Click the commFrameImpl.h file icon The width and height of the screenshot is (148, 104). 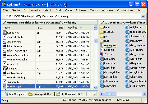(4, 77)
